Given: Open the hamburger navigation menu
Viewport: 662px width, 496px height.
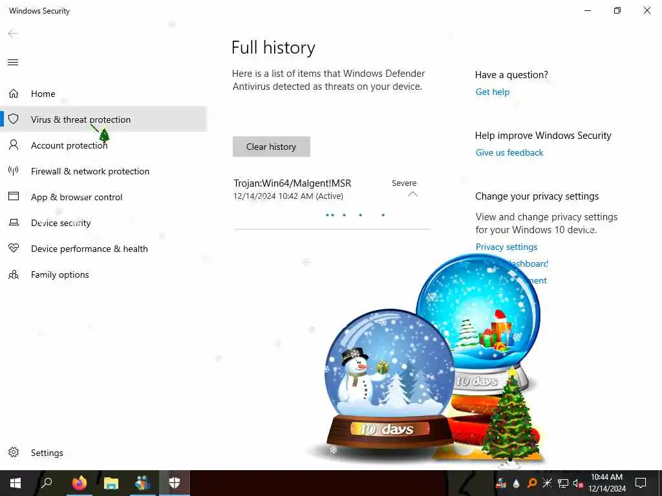Looking at the screenshot, I should [13, 63].
